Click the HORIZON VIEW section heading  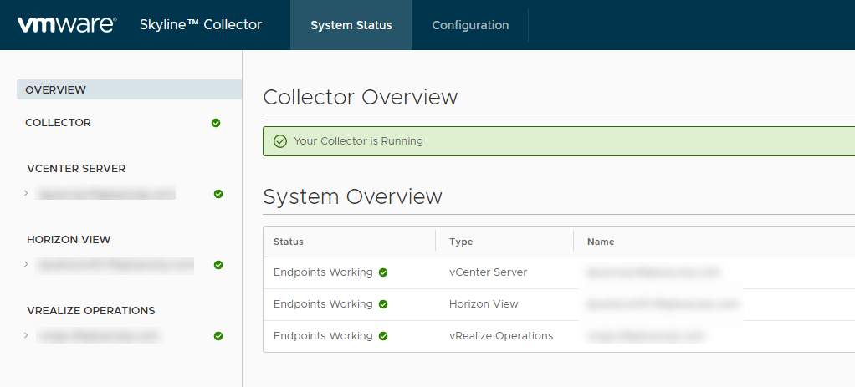tap(69, 240)
